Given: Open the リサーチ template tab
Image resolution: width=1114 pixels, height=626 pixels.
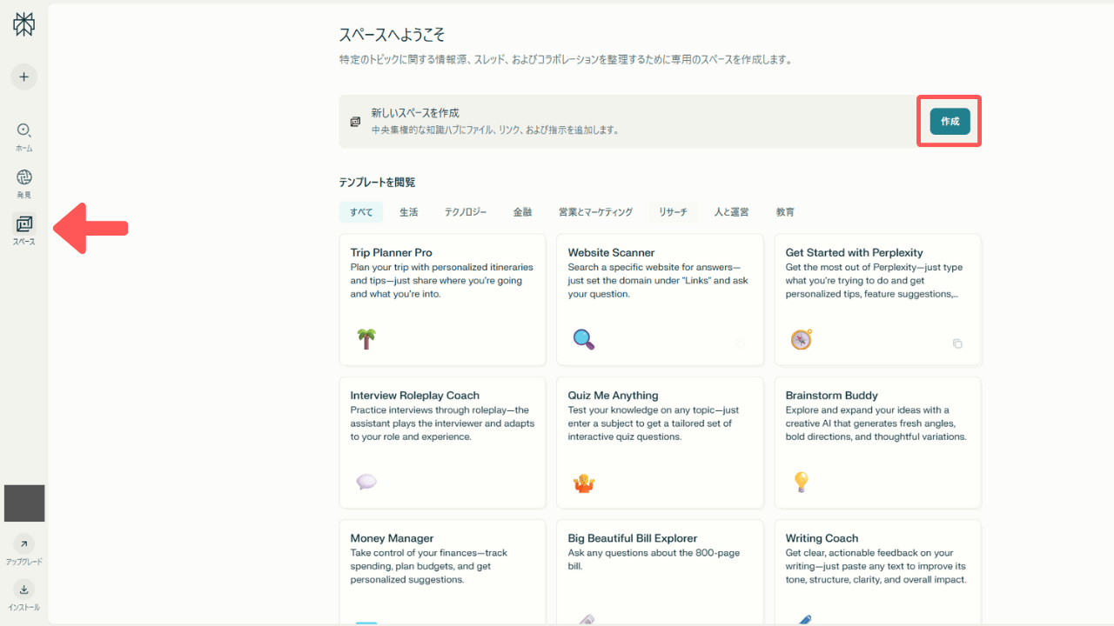Looking at the screenshot, I should 673,212.
